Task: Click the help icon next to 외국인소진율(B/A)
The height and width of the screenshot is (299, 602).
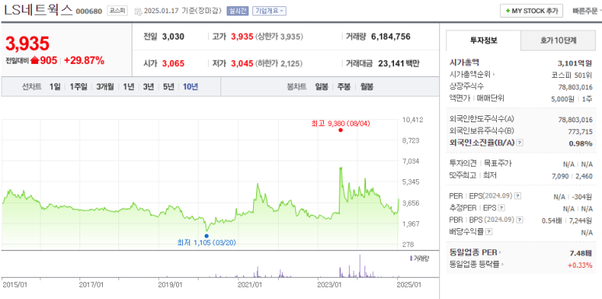Action: coord(519,142)
